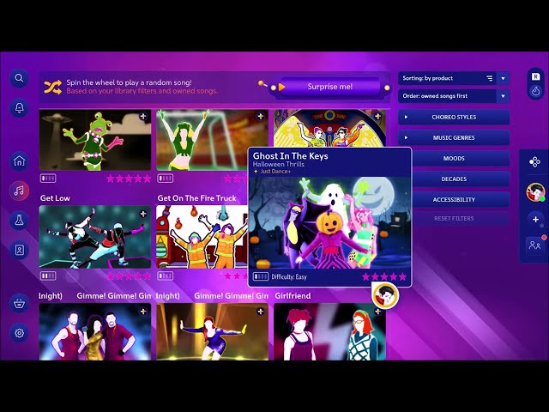This screenshot has height=412, width=549.
Task: Go to Home via sidebar icon
Action: pyautogui.click(x=19, y=161)
